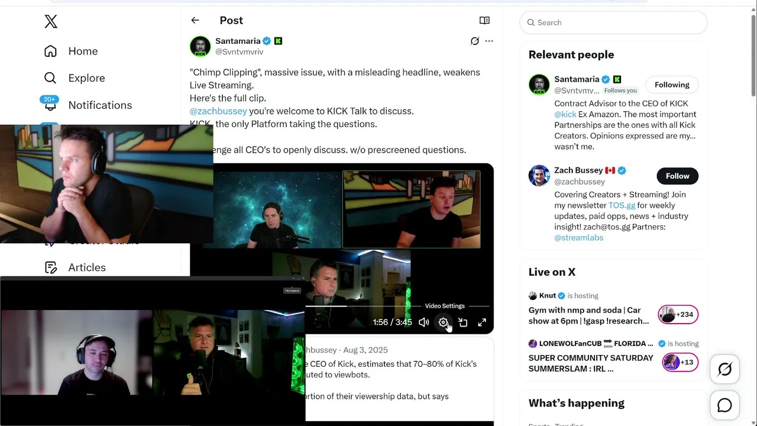
Task: Open the Notifications bell icon
Action: tap(50, 105)
